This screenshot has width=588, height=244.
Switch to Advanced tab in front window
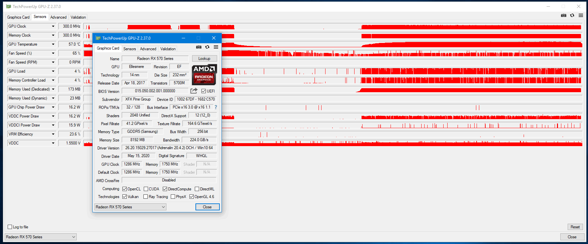coord(148,49)
